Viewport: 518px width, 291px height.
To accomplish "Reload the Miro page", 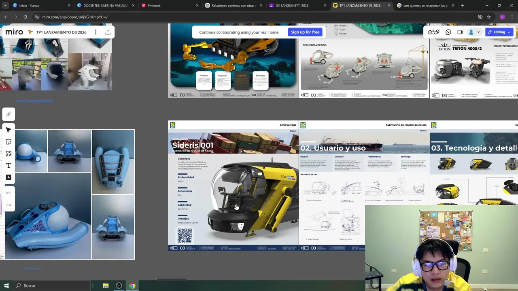I will 25,17.
